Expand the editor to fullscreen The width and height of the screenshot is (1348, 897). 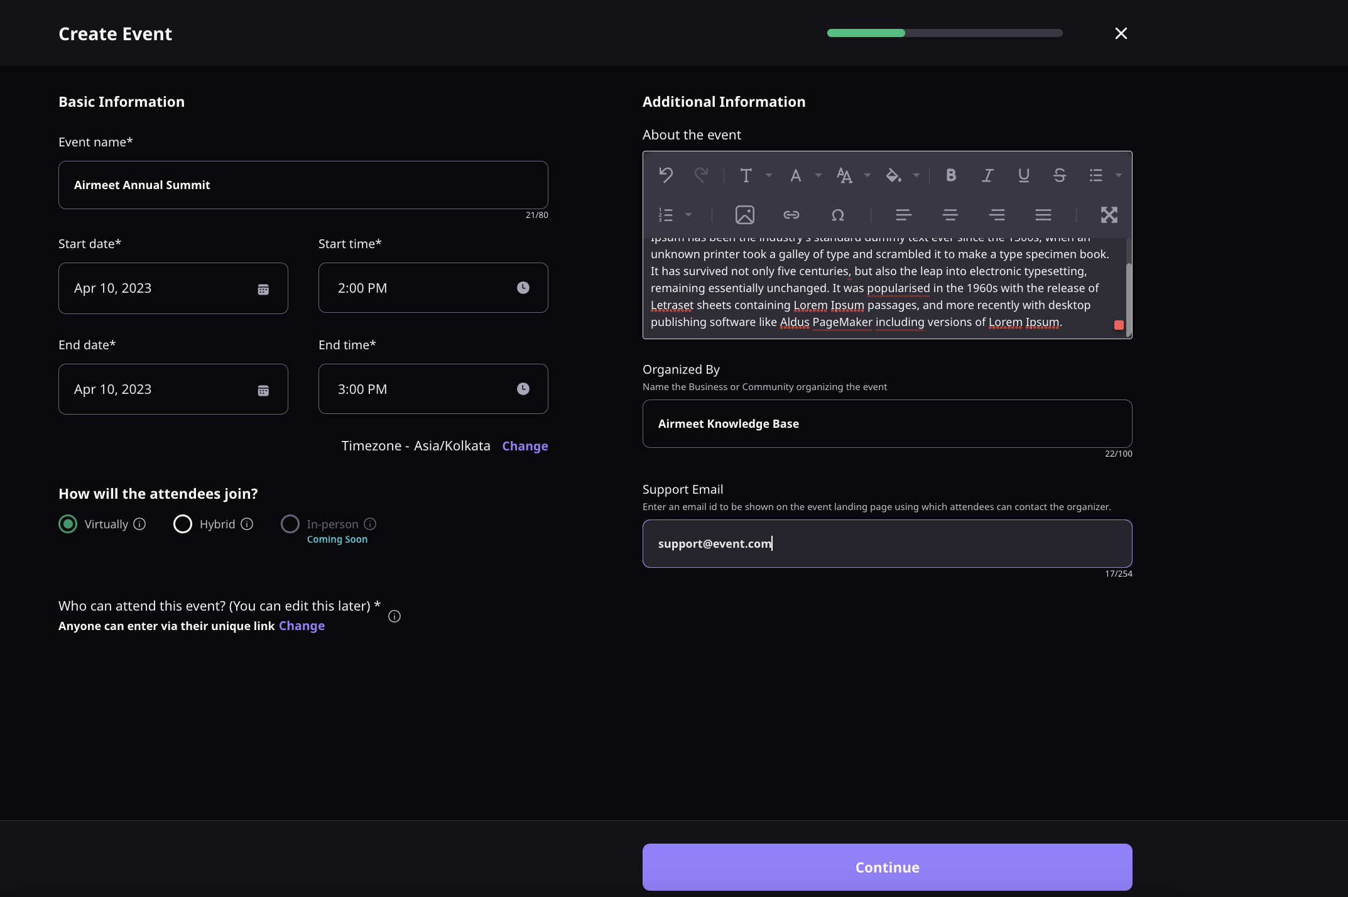click(x=1109, y=215)
